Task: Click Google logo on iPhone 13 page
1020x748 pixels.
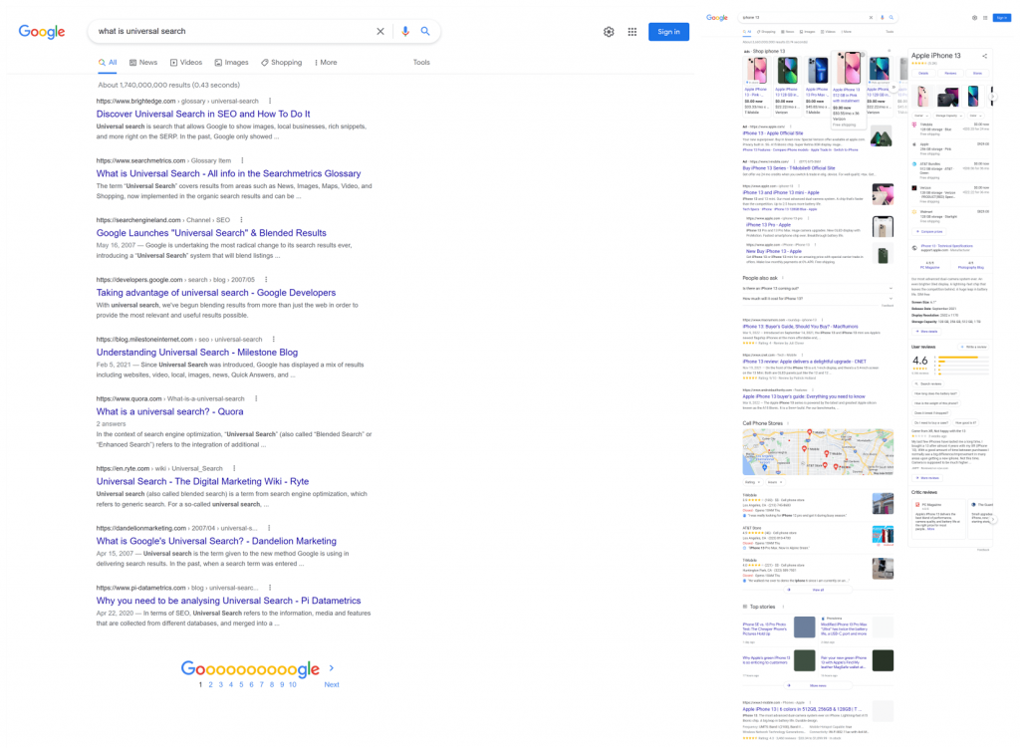Action: (717, 18)
